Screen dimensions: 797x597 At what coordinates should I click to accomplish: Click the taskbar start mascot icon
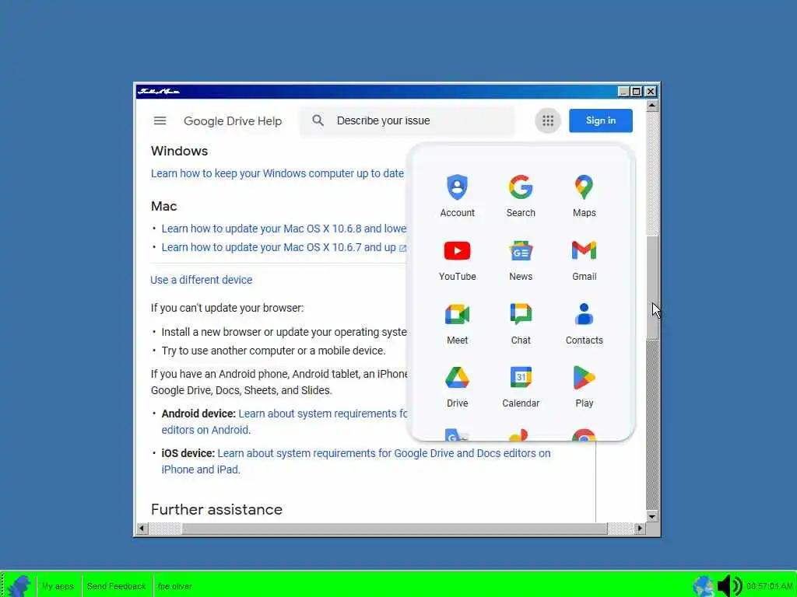[x=19, y=585]
